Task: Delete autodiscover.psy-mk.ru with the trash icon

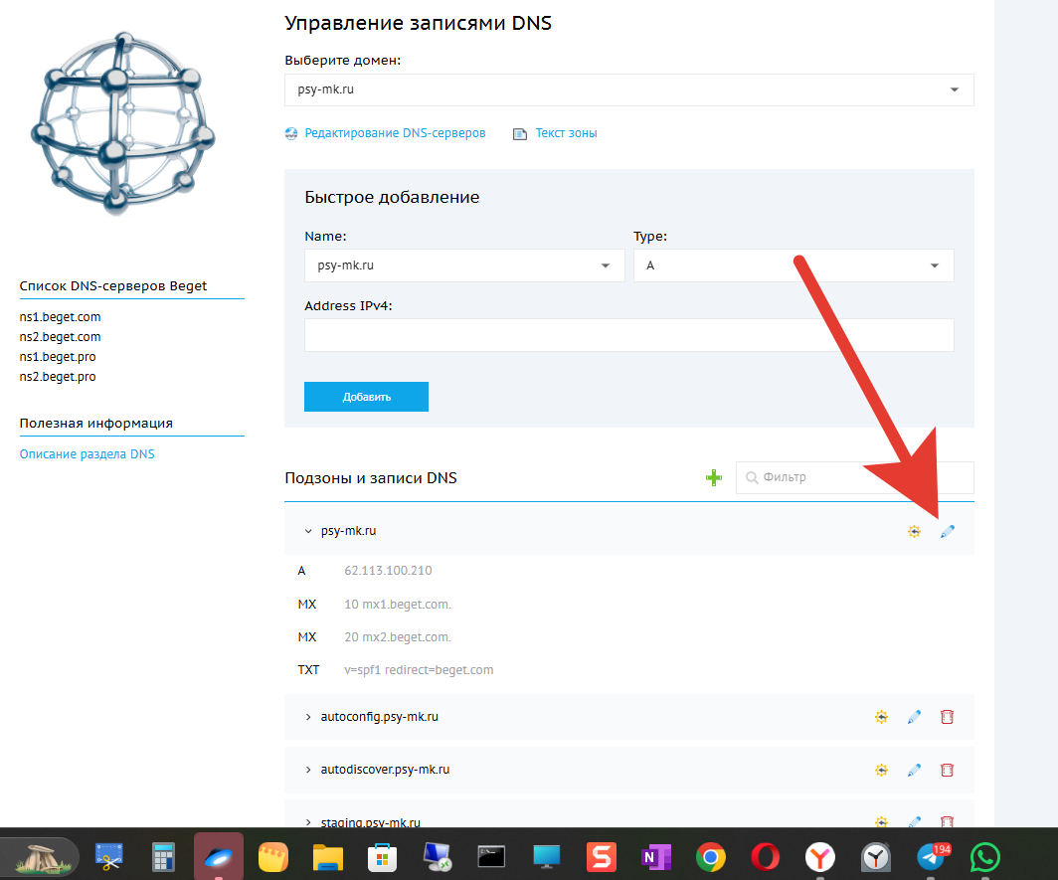Action: click(x=947, y=770)
